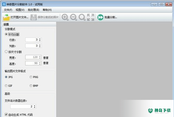174x117 pixels.
Task: Select BMP output format
Action: (31, 86)
